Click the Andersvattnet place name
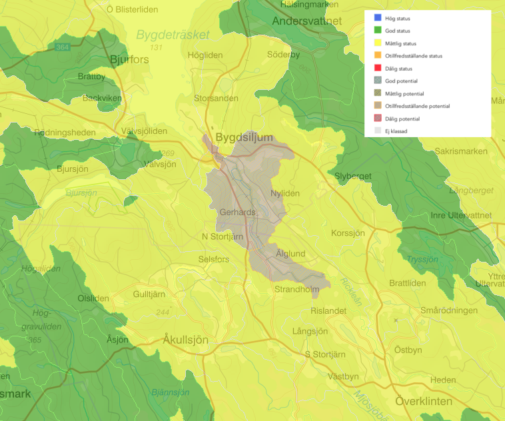This screenshot has width=505, height=421. click(307, 21)
